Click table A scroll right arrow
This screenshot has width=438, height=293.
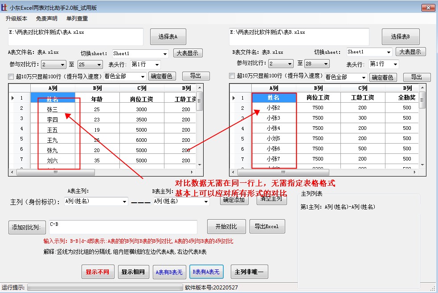coord(192,172)
